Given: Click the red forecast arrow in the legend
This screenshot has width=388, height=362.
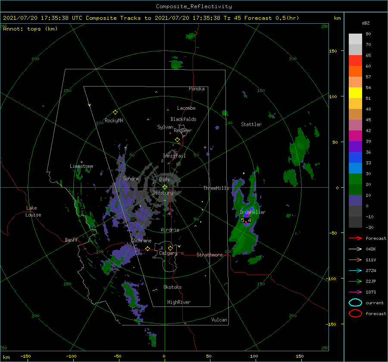Looking at the screenshot, I should click(355, 238).
